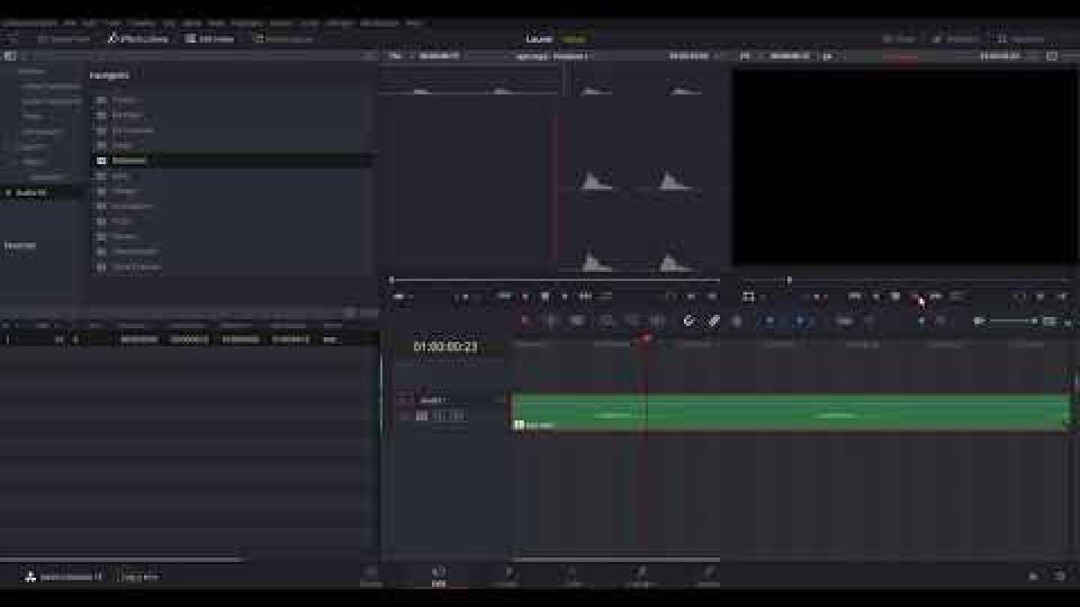Screen dimensions: 1080x607
Task: Switch to the Color page tab
Action: pos(571,576)
